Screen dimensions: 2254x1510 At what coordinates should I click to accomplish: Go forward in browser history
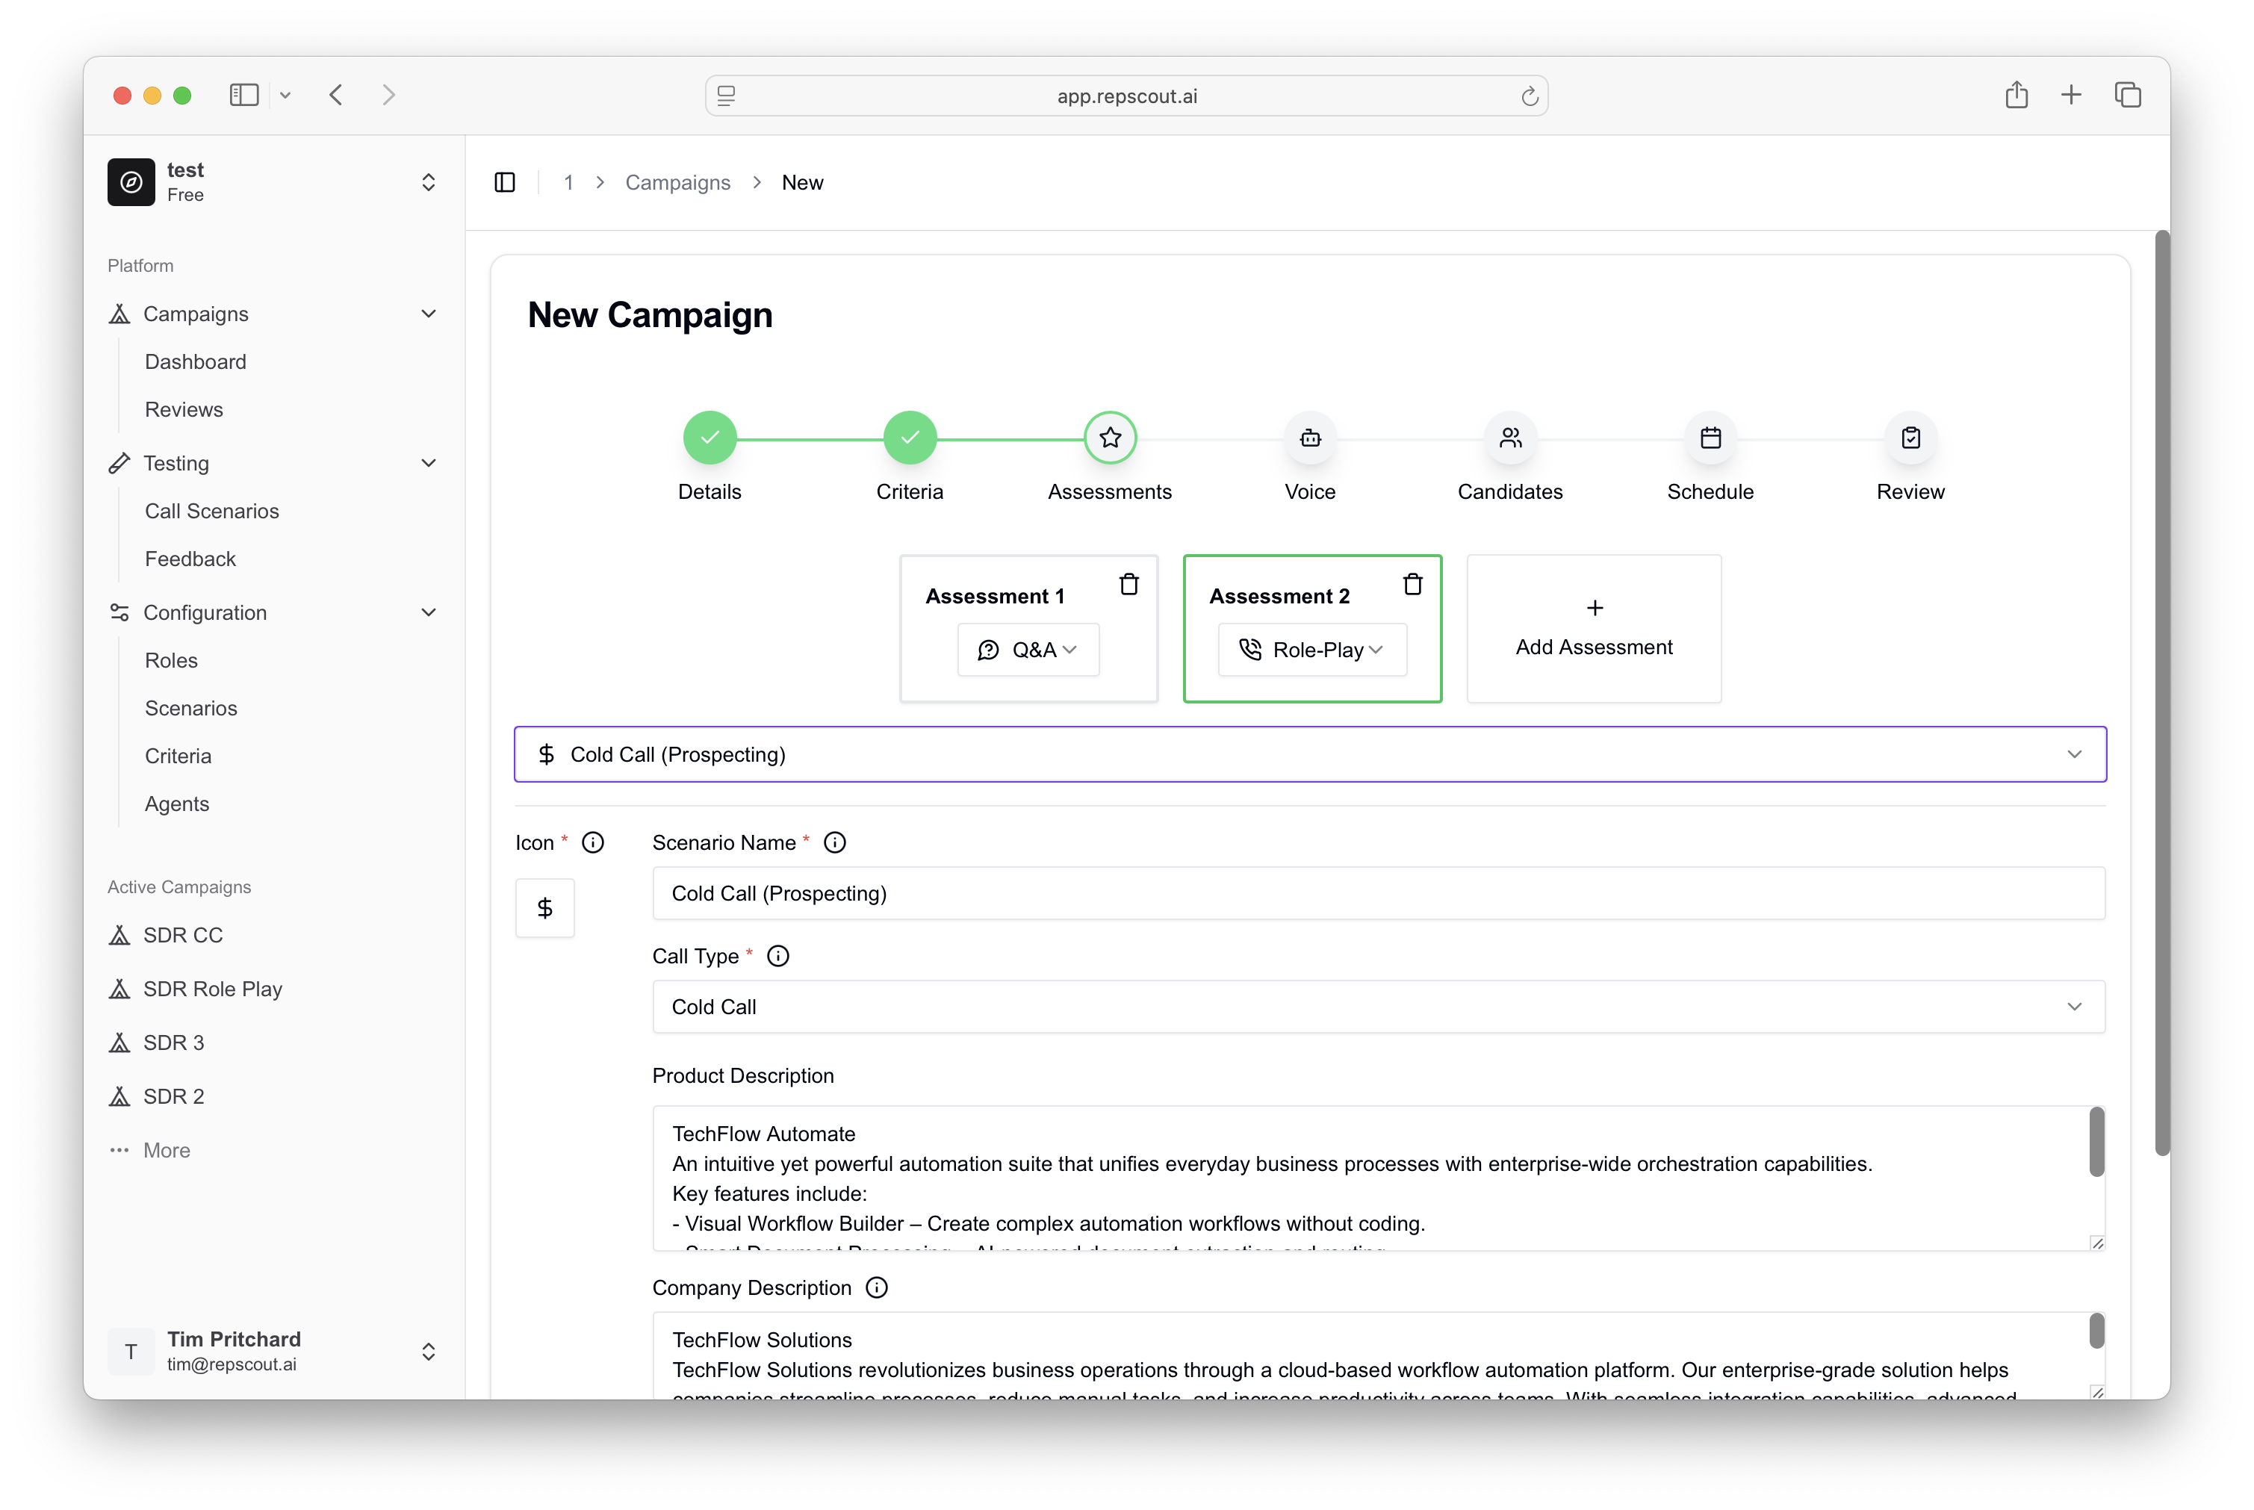point(388,94)
